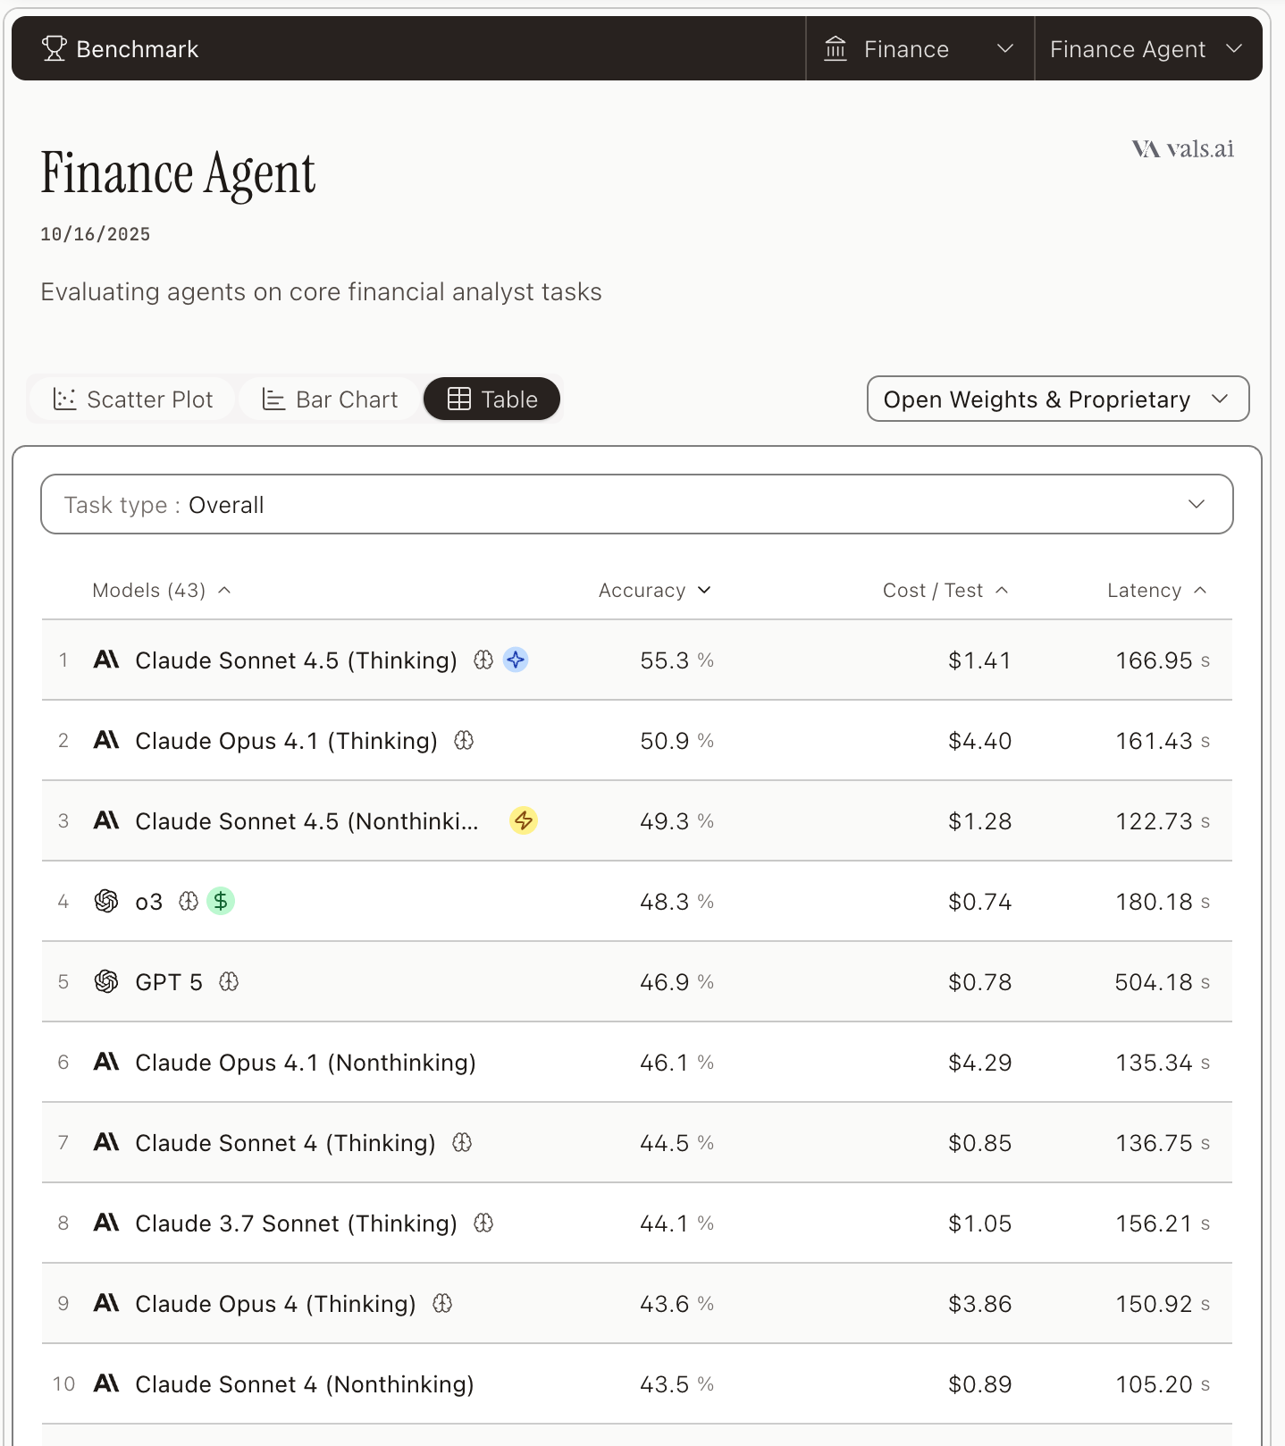Click the OpenAI logo in the GPT 5 row
Viewport: 1285px width, 1446px height.
[106, 982]
